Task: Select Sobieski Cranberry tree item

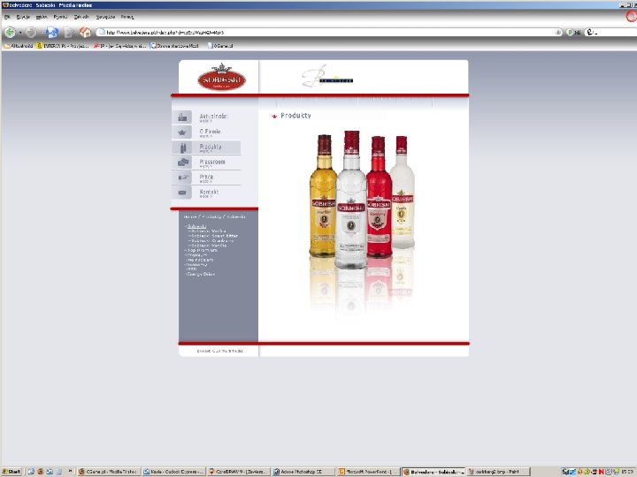Action: click(x=212, y=240)
